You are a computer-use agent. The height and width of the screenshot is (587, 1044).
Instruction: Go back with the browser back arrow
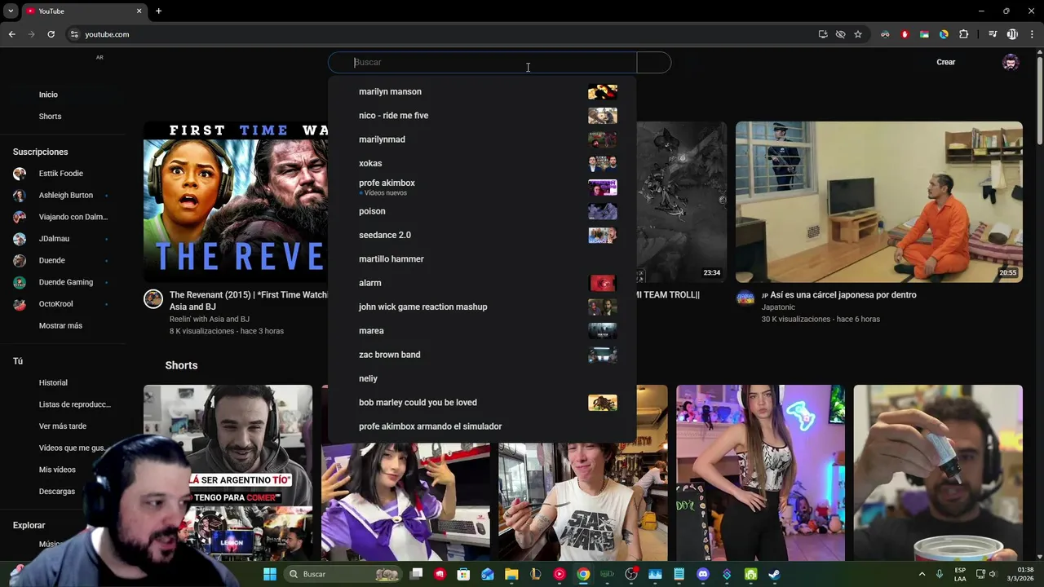(11, 34)
